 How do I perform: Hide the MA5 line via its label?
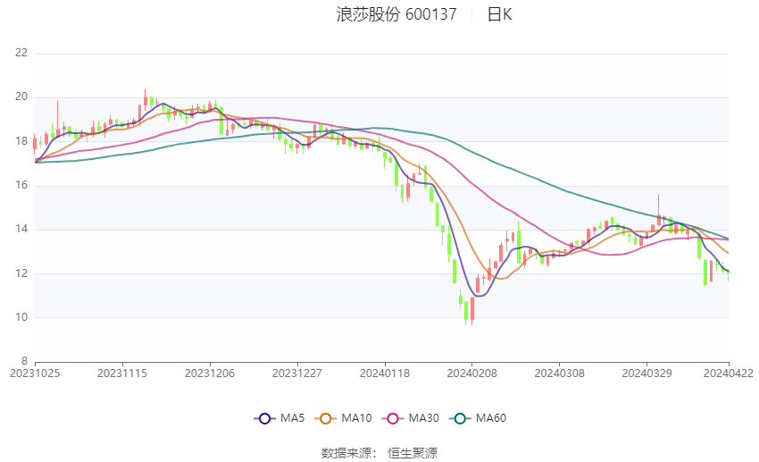tap(292, 418)
